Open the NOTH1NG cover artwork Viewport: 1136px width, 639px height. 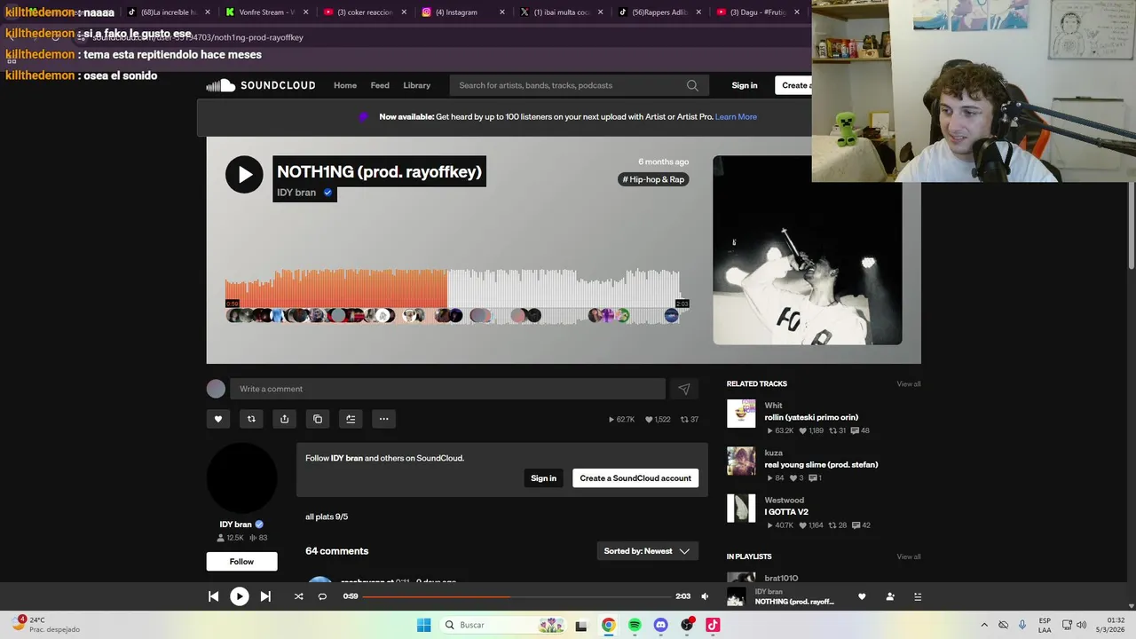tap(808, 250)
